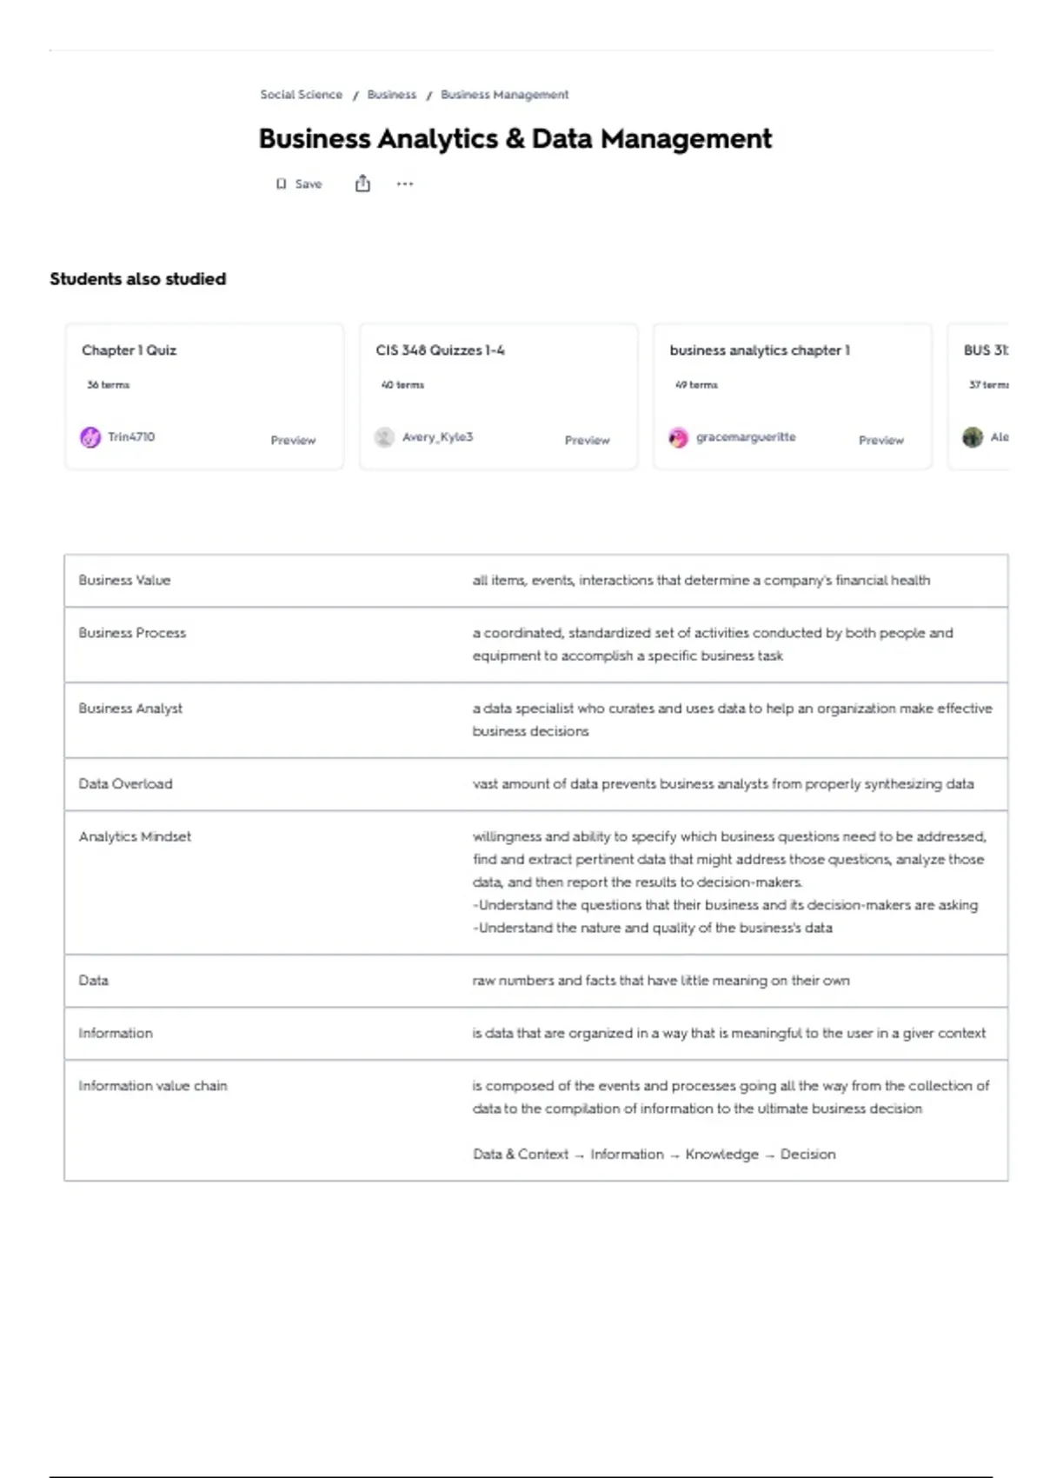
Task: Open the Business Management breadcrumb
Action: [x=504, y=95]
